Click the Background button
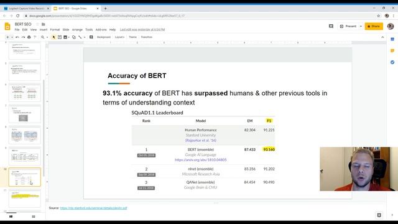The width and height of the screenshot is (398, 224). pos(104,37)
